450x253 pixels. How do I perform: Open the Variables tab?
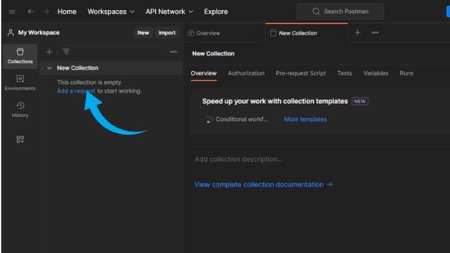375,73
